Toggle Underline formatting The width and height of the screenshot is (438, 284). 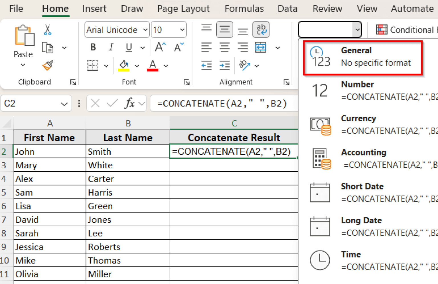tap(129, 47)
